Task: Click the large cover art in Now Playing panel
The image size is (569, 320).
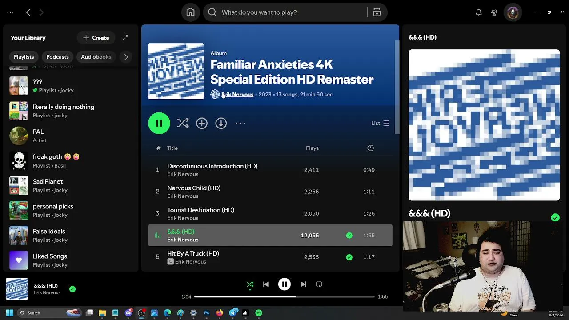Action: [484, 125]
